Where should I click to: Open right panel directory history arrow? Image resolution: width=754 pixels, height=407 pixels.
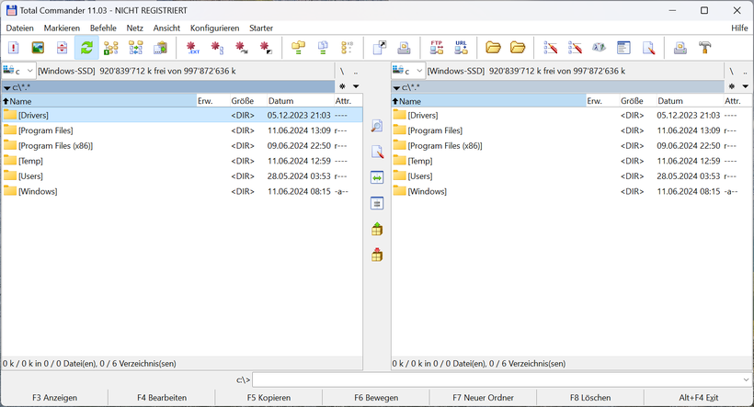point(746,86)
